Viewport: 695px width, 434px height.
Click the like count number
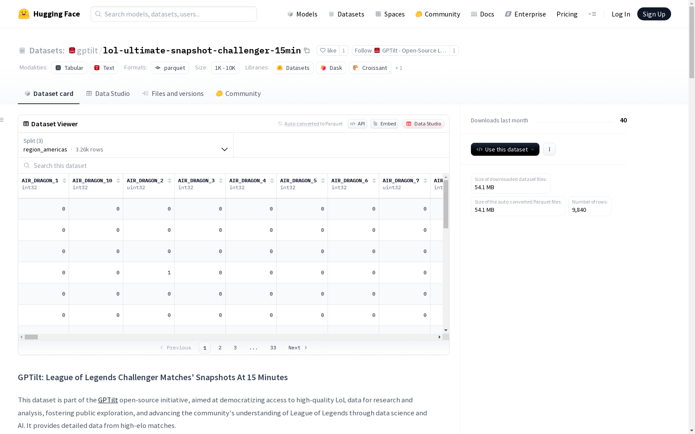[x=344, y=50]
